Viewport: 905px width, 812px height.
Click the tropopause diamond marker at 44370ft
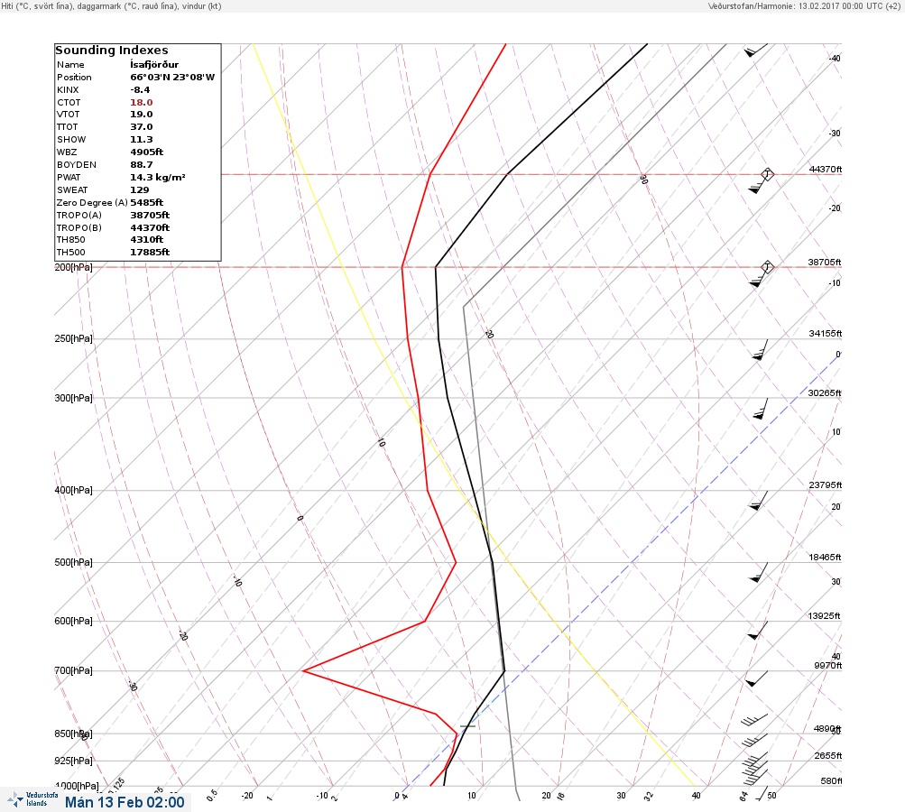point(767,174)
